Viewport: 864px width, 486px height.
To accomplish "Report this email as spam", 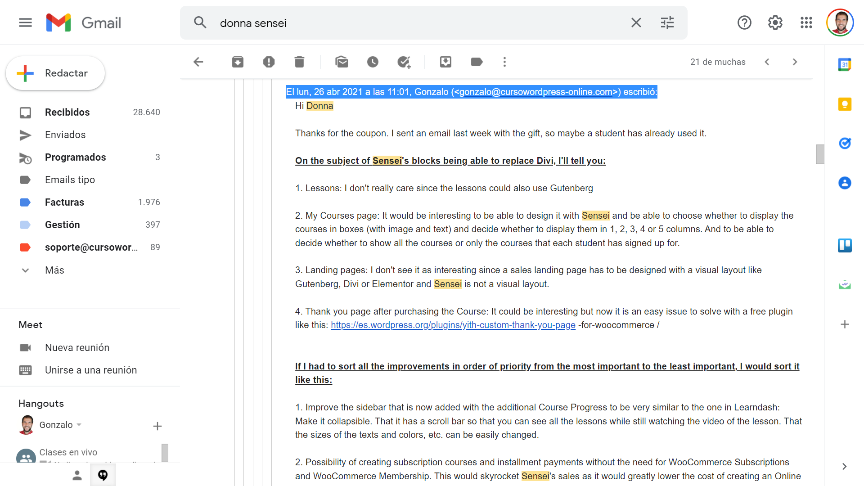I will click(269, 62).
